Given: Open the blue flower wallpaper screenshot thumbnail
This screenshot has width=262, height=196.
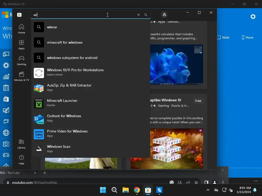Looking at the screenshot, I should tap(177, 65).
